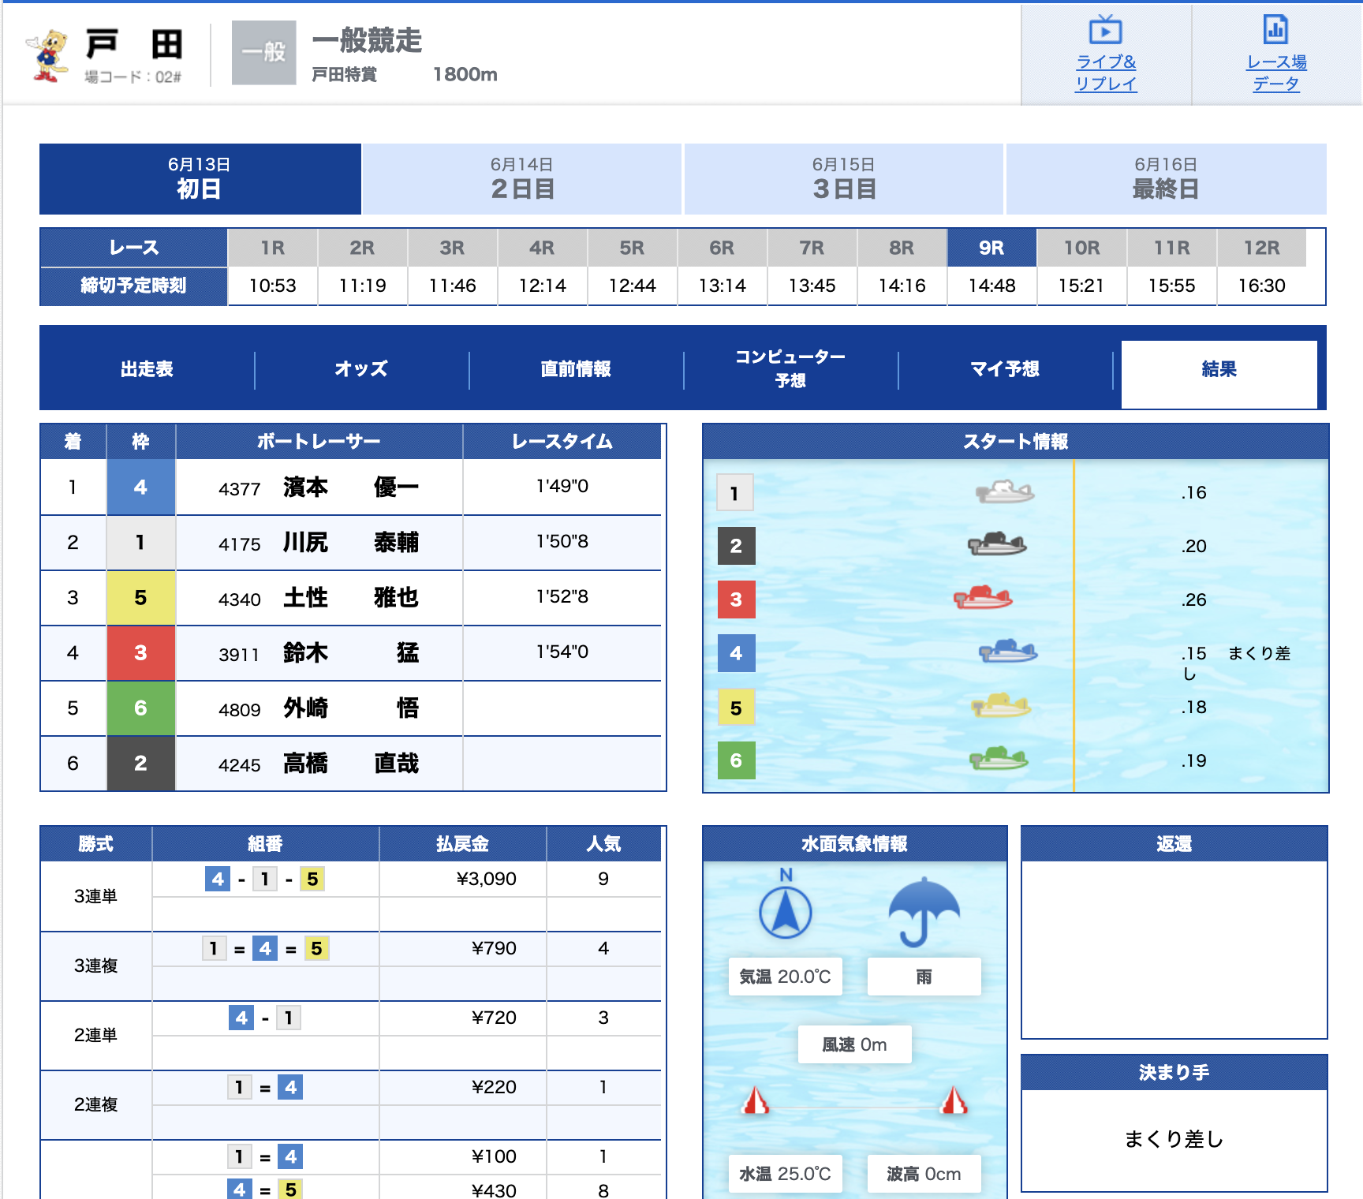Open the race venue data chart icon
Viewport: 1363px width, 1199px height.
tap(1275, 31)
